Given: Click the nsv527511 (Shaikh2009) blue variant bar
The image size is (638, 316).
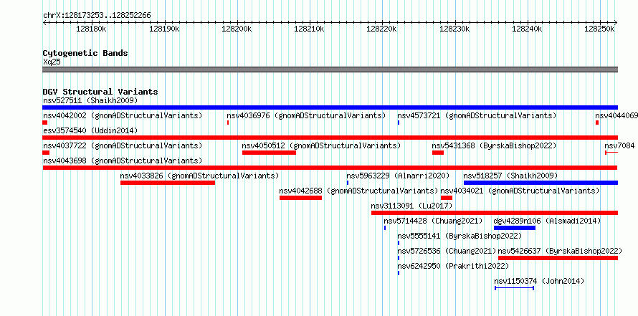Looking at the screenshot, I should [330, 107].
